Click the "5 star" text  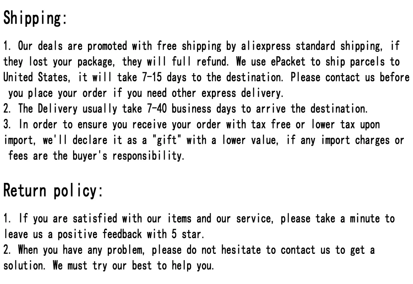(x=188, y=234)
